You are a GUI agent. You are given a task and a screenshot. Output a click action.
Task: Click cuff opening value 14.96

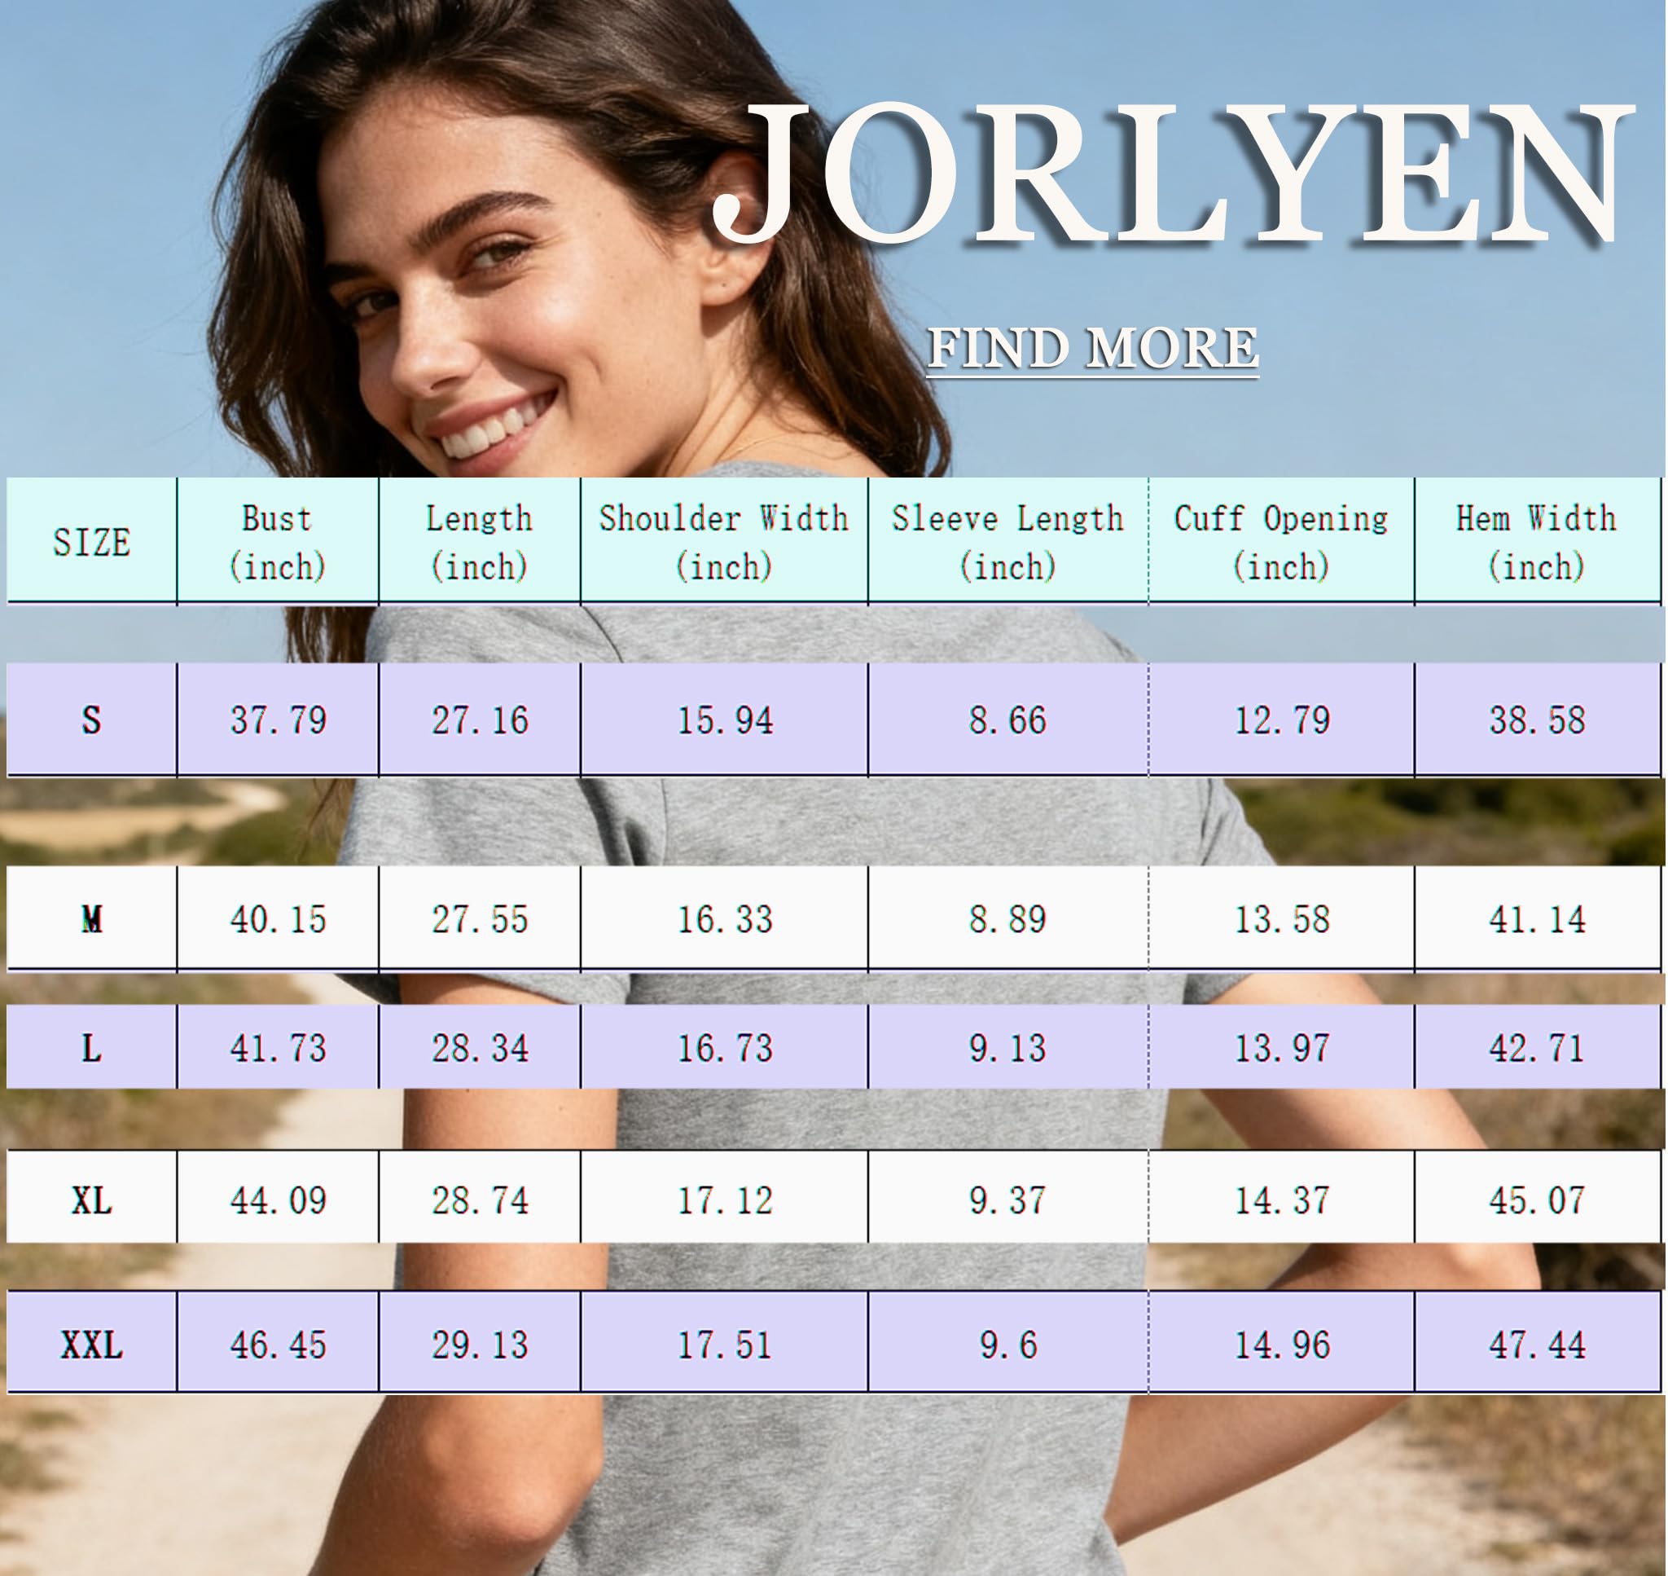1282,1345
